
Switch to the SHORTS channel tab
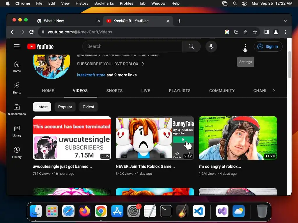click(x=114, y=91)
